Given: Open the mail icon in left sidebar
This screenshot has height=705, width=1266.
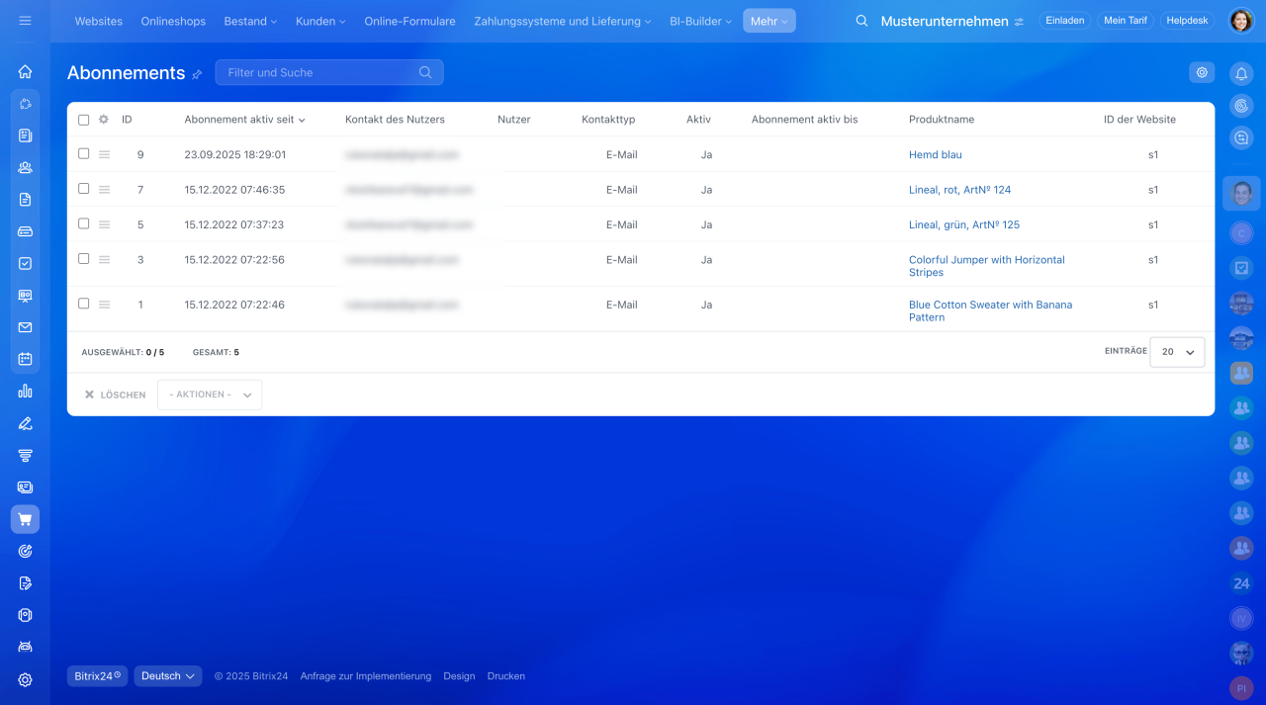Looking at the screenshot, I should click(x=25, y=327).
